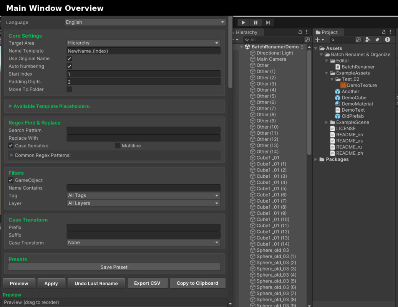Open the Hierarchy panel three-dot menu
This screenshot has height=307, width=398.
coord(307,32)
